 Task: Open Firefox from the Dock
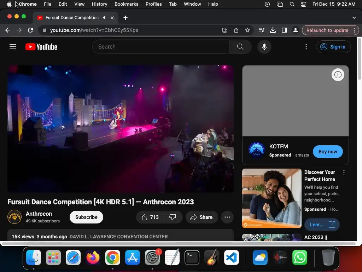[93, 257]
